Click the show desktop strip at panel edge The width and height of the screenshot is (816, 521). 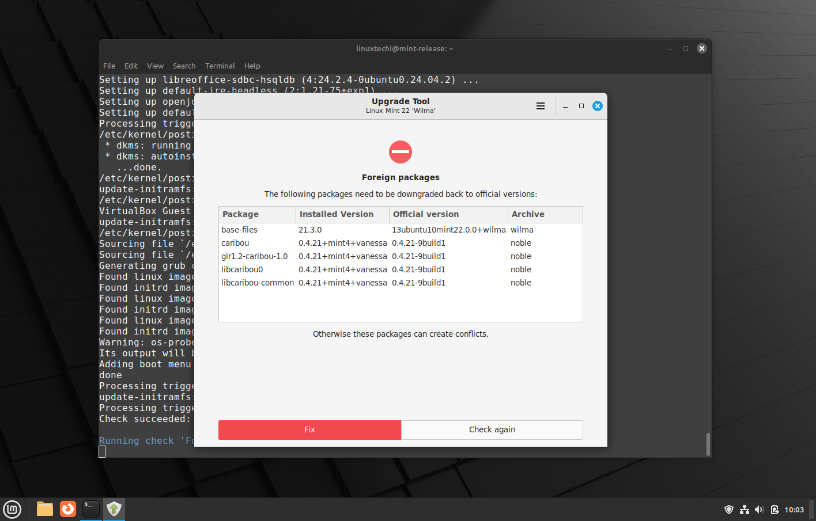(813, 509)
